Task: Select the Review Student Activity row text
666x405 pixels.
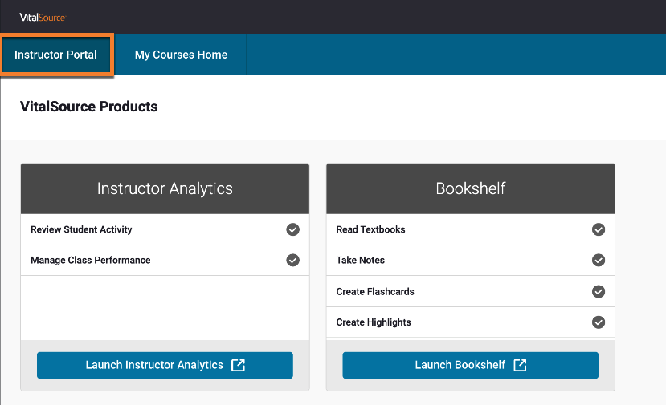Action: point(81,229)
